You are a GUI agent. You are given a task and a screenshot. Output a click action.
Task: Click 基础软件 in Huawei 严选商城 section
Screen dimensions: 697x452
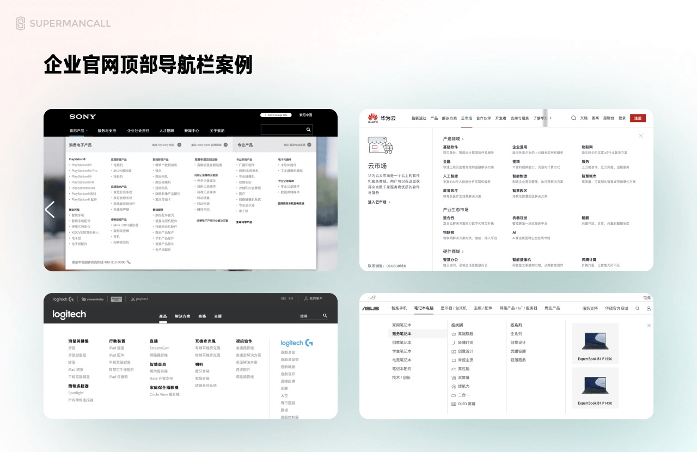(450, 147)
